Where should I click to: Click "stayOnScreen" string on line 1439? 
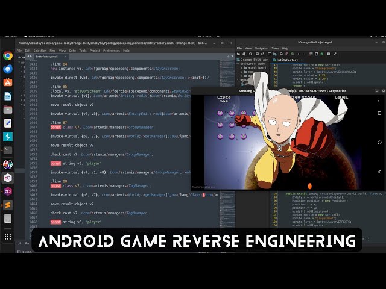pyautogui.click(x=87, y=91)
